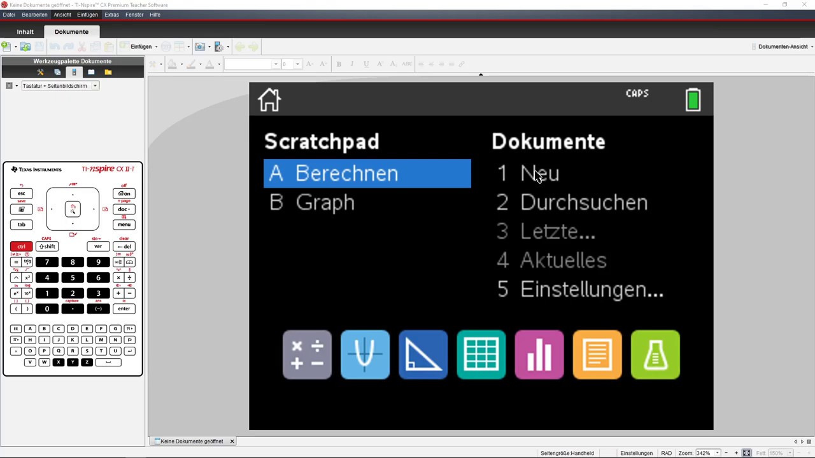815x458 pixels.
Task: Open the Extras menu
Action: [x=111, y=15]
